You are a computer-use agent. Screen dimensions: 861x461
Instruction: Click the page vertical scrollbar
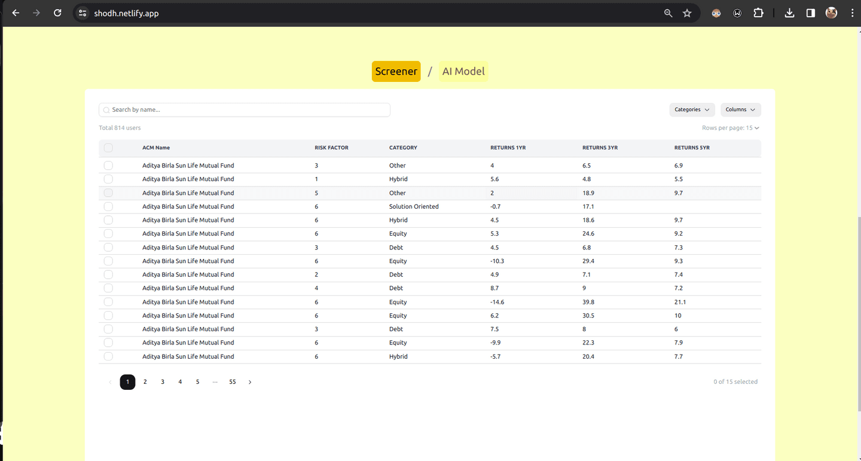(x=859, y=314)
